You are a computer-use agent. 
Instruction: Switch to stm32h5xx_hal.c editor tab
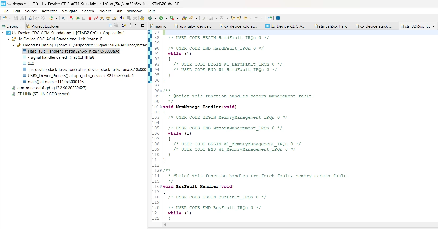[x=331, y=26]
